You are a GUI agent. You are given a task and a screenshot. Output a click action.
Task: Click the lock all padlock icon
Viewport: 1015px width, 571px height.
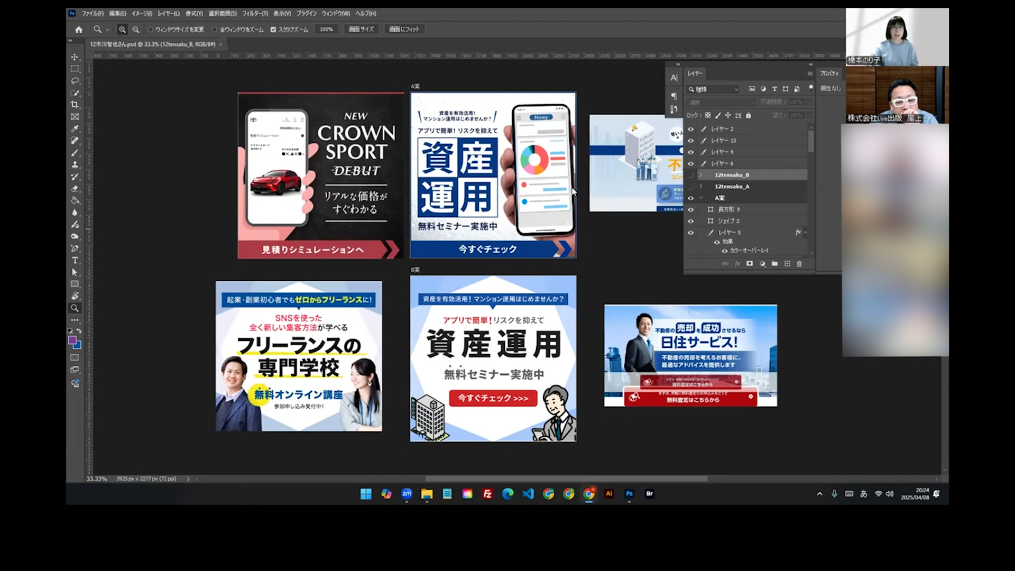pos(748,115)
